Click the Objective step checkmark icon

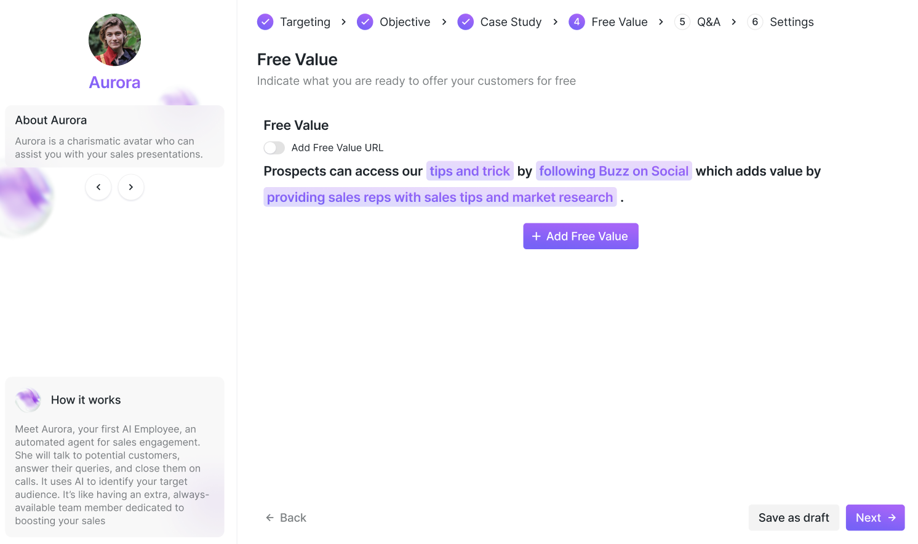click(x=365, y=22)
